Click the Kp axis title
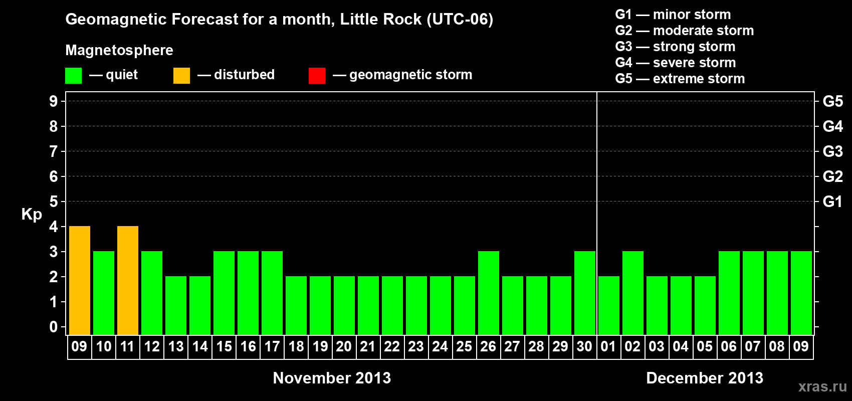This screenshot has height=401, width=852. 32,215
